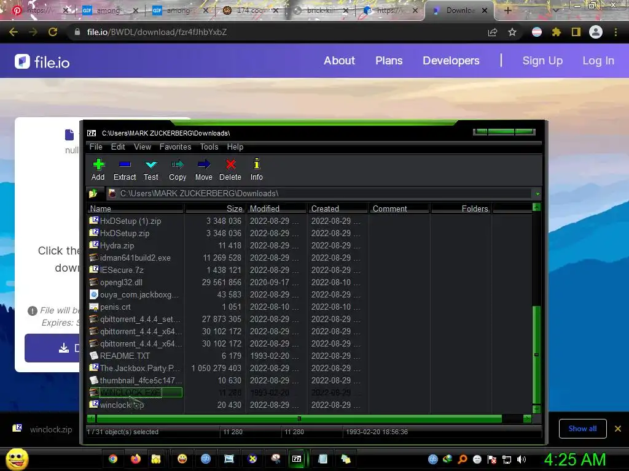The height and width of the screenshot is (471, 629).
Task: Open the Chrome profile avatar
Action: (596, 32)
